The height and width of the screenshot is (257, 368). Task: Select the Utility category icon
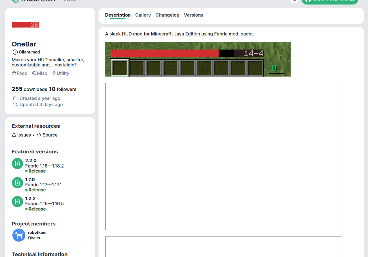(x=53, y=73)
